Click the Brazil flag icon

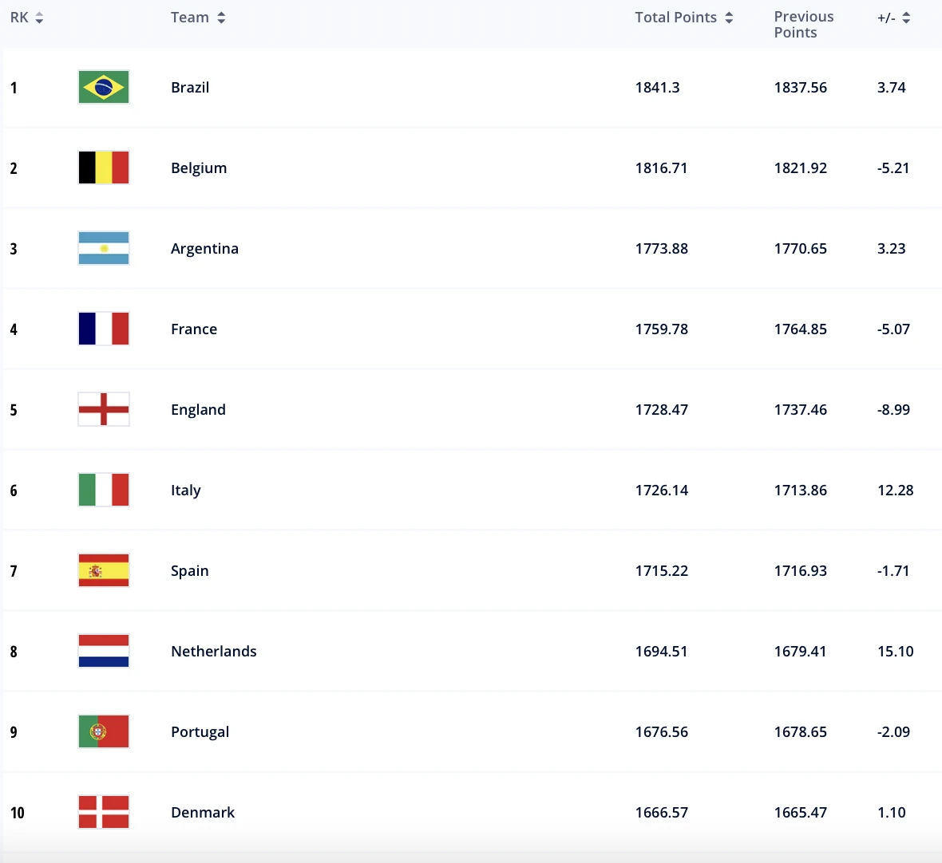pyautogui.click(x=103, y=87)
